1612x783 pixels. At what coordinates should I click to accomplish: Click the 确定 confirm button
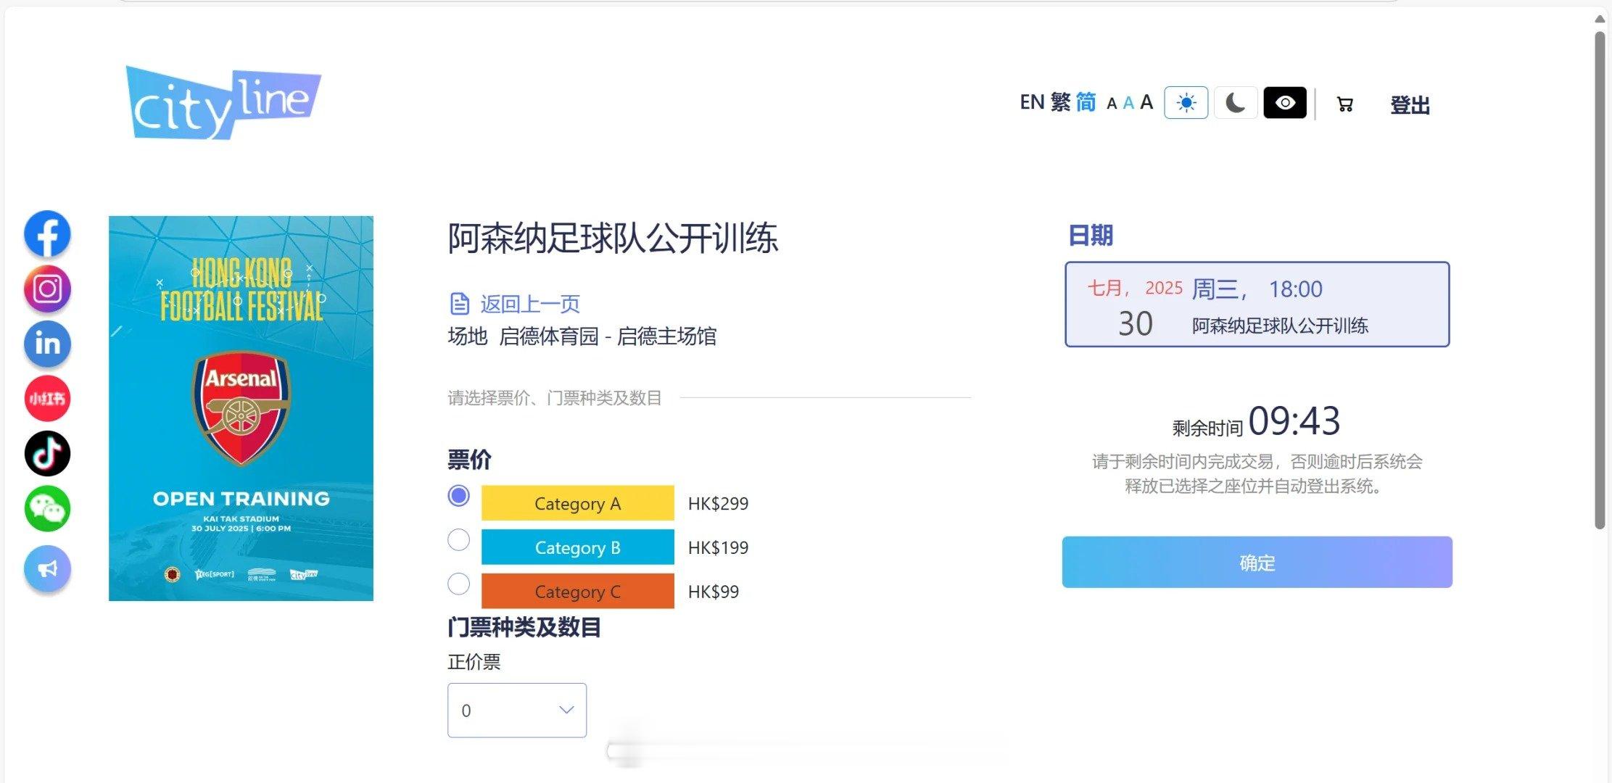coord(1257,563)
